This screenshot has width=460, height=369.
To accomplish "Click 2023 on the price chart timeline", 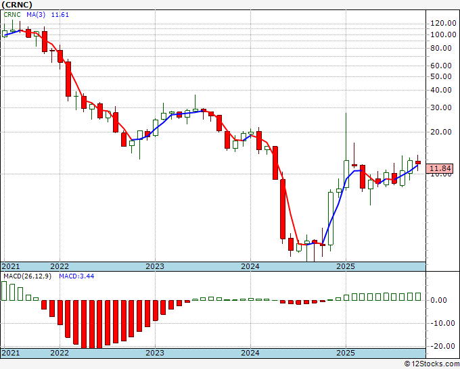I will click(155, 266).
